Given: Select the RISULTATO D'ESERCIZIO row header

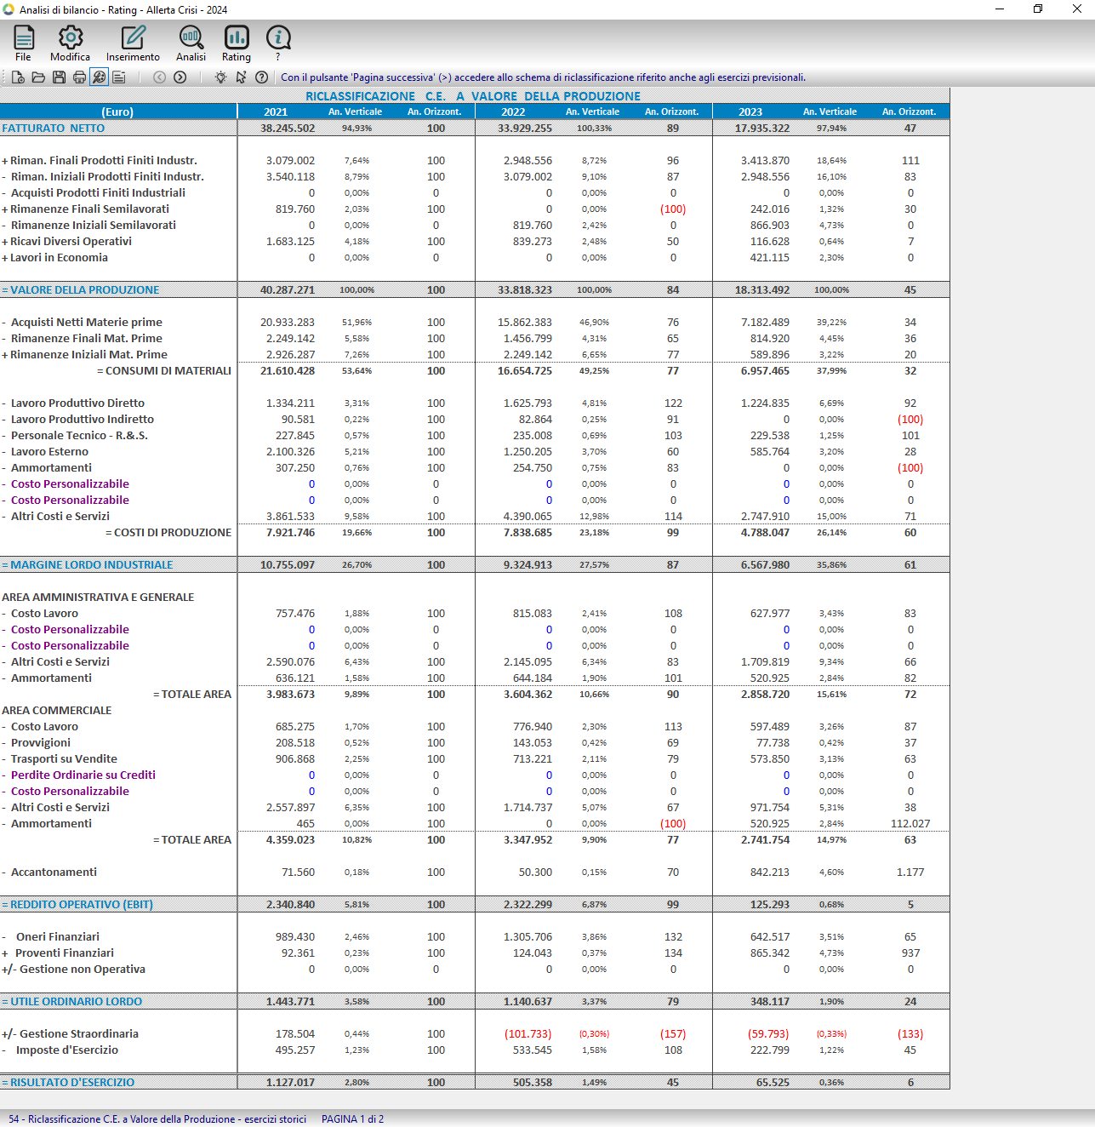Looking at the screenshot, I should pos(68,1083).
